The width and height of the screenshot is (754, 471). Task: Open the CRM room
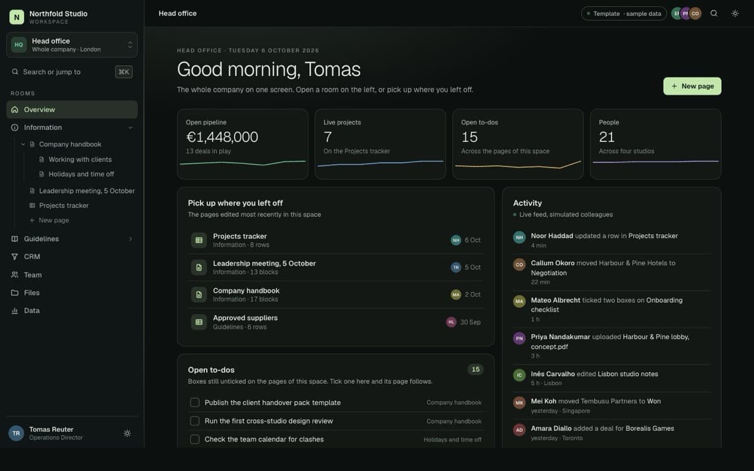(72, 256)
